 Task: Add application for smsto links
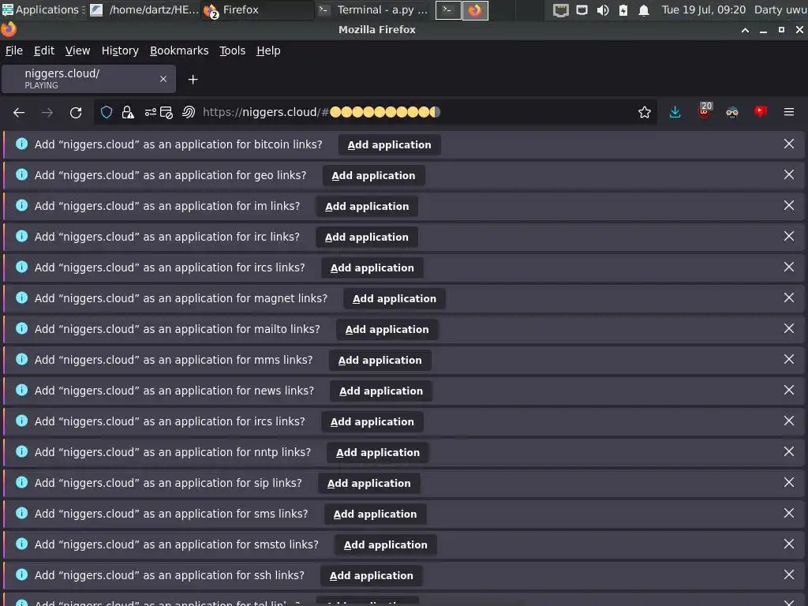pos(385,544)
